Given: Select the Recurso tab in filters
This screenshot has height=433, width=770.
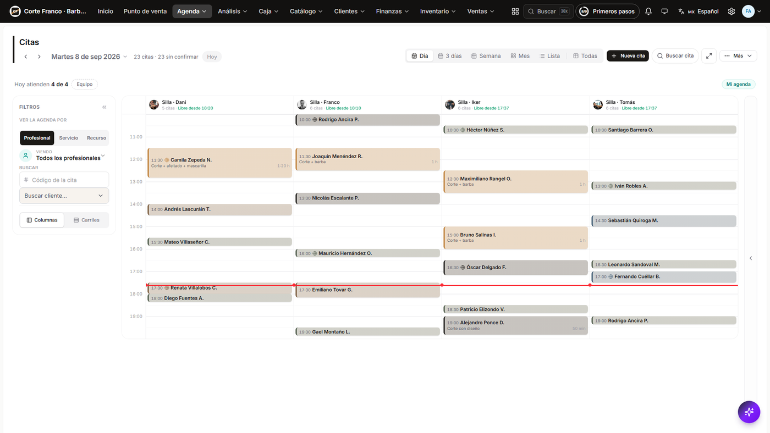Looking at the screenshot, I should click(96, 138).
